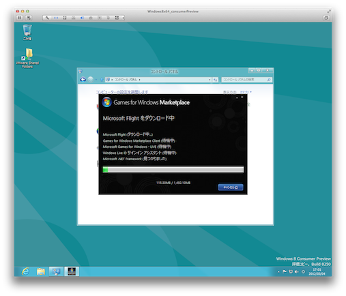Open the VMware Shared Folders shortcut
Image resolution: width=346 pixels, height=296 pixels.
(27, 58)
